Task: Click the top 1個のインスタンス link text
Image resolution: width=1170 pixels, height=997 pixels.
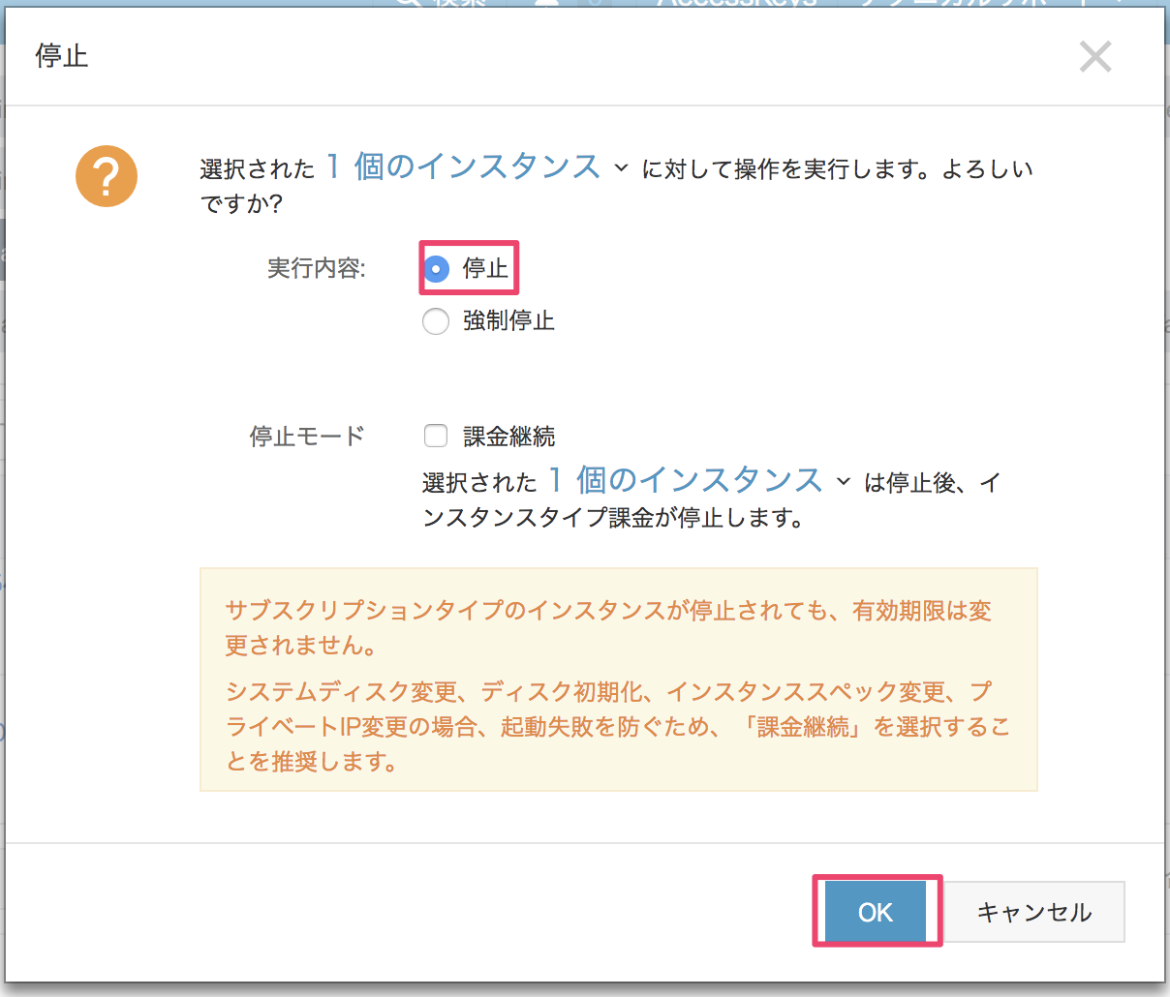Action: click(x=463, y=166)
